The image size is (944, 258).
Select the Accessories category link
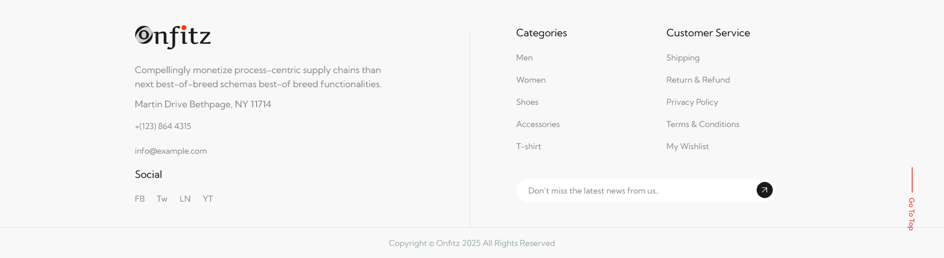(x=538, y=124)
